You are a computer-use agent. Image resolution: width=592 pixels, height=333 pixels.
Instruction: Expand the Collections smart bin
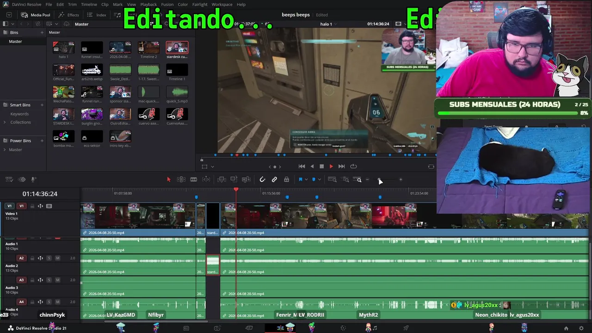point(5,123)
